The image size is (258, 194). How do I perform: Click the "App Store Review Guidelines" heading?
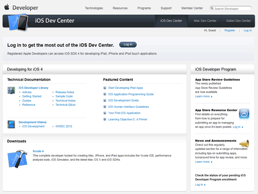(x=217, y=80)
